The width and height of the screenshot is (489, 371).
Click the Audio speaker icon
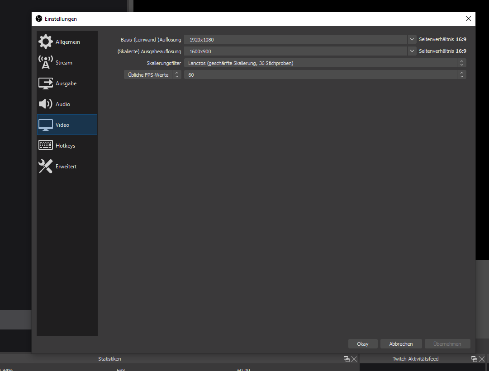pos(45,104)
